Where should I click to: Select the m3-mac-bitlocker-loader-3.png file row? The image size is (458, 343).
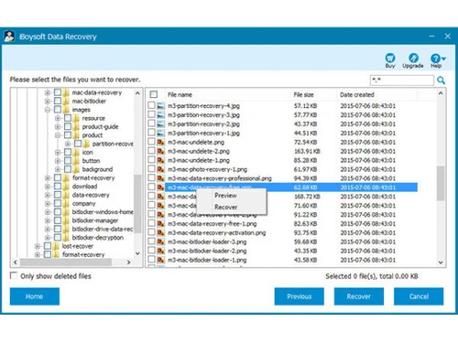(282, 241)
